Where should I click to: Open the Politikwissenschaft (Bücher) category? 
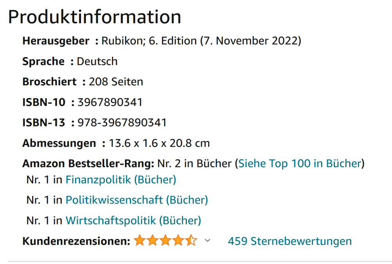tap(137, 200)
